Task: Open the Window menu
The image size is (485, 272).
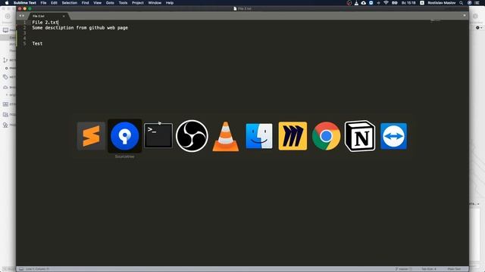Action: pos(155,3)
